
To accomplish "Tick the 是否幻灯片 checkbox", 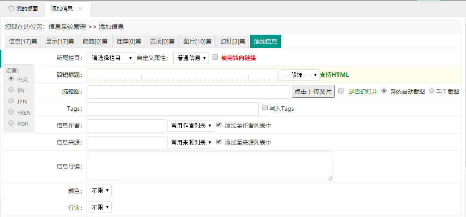I will pos(341,91).
